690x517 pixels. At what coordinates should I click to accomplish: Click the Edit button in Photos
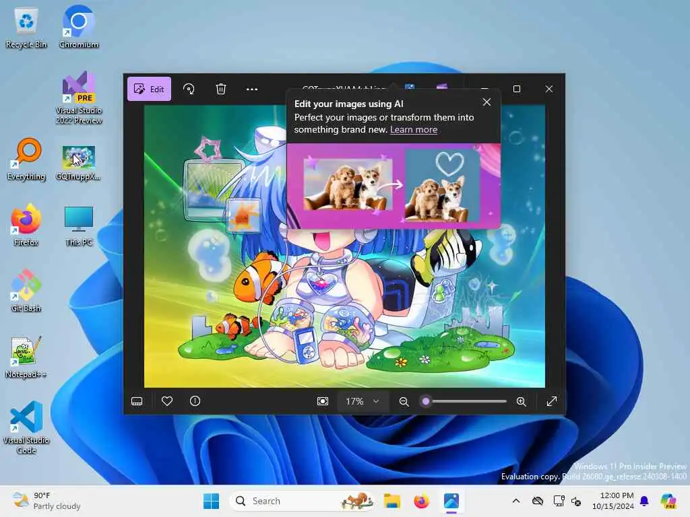click(x=149, y=90)
